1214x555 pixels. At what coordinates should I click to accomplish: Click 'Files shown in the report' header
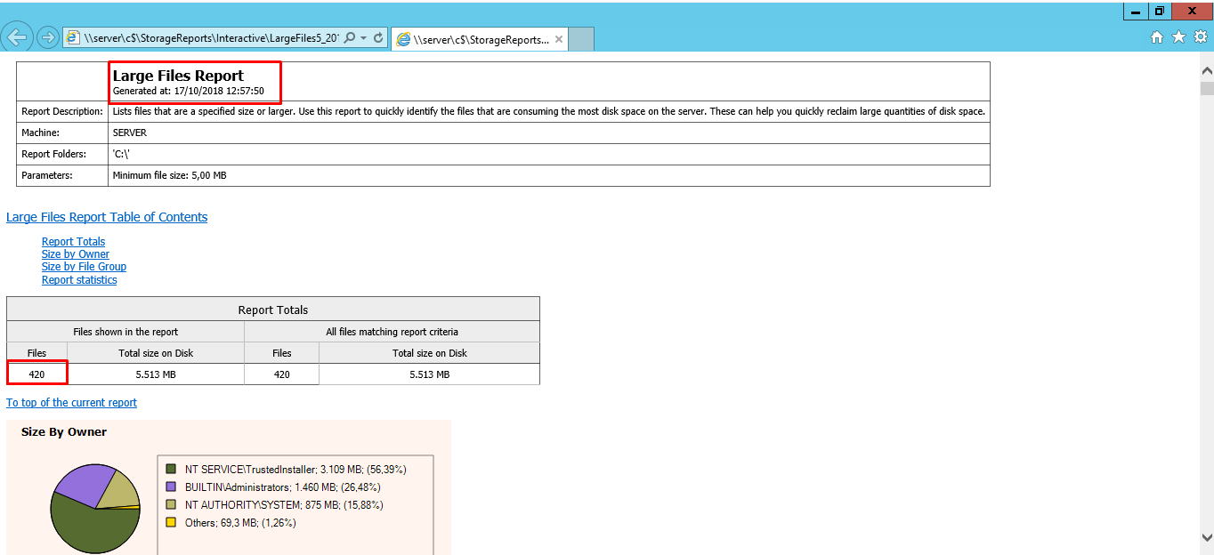coord(125,332)
